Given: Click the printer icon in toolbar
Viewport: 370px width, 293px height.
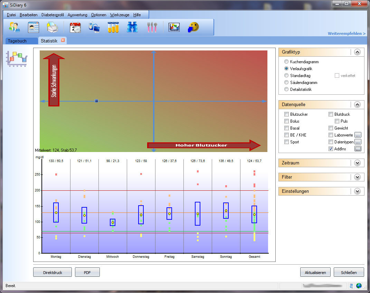Looking at the screenshot, I should [x=52, y=27].
